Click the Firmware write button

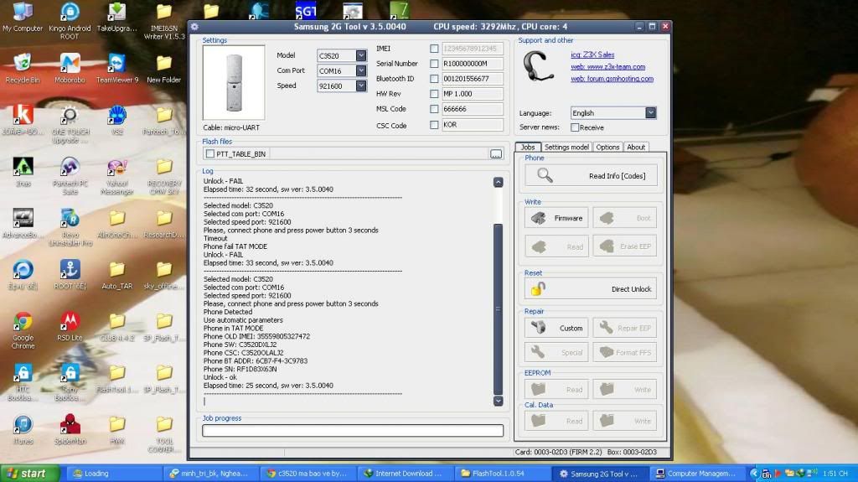556,218
